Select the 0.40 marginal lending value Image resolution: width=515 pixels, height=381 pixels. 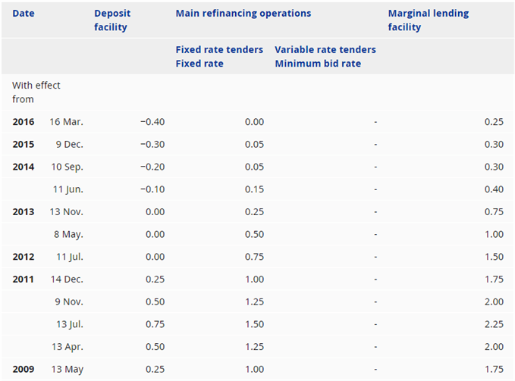(494, 189)
